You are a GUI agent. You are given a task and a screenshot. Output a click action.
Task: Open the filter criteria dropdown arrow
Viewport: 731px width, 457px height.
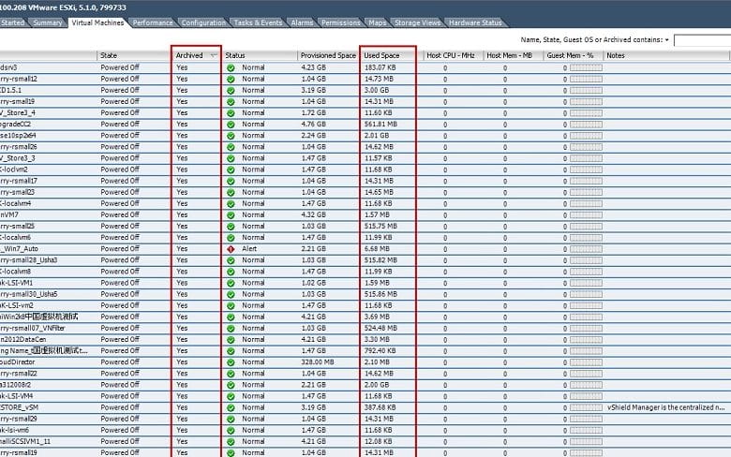click(x=667, y=40)
